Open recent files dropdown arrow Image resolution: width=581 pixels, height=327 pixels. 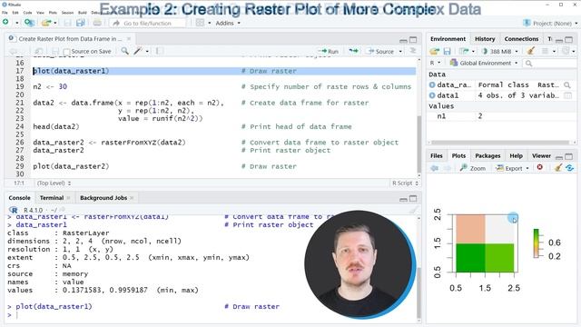coord(55,23)
